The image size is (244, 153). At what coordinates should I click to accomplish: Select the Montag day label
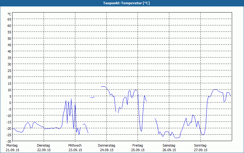(12, 146)
